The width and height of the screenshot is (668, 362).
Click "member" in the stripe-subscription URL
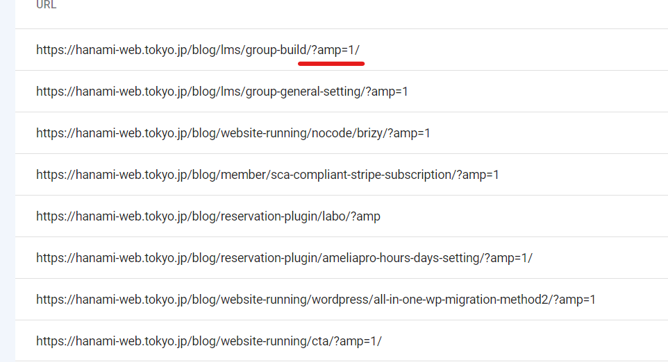[x=242, y=175]
